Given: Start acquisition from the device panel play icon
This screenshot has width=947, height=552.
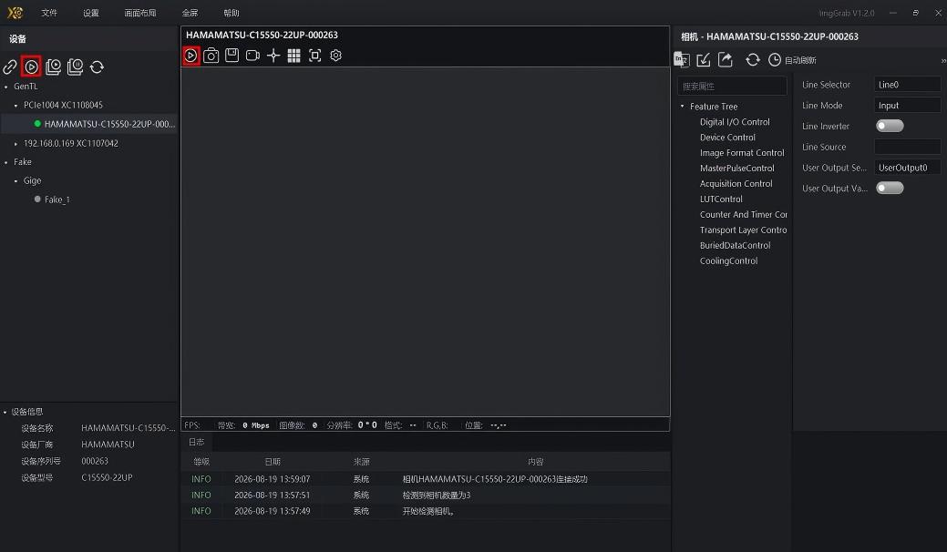Looking at the screenshot, I should click(31, 67).
